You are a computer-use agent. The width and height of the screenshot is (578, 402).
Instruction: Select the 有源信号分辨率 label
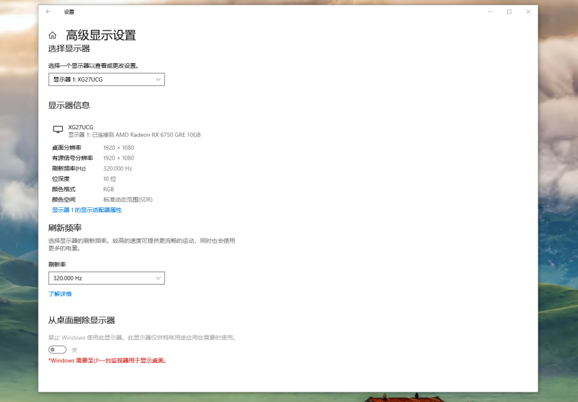click(72, 158)
